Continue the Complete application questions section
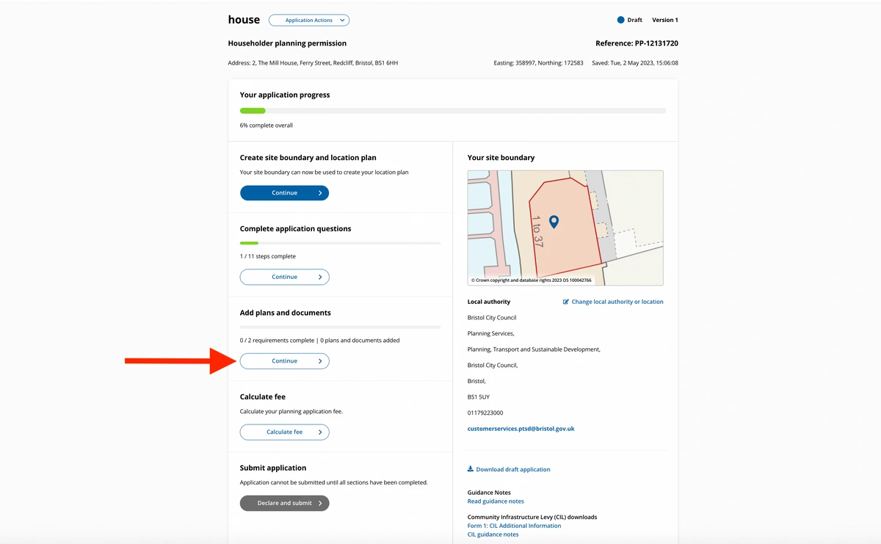This screenshot has height=544, width=881. [x=284, y=277]
